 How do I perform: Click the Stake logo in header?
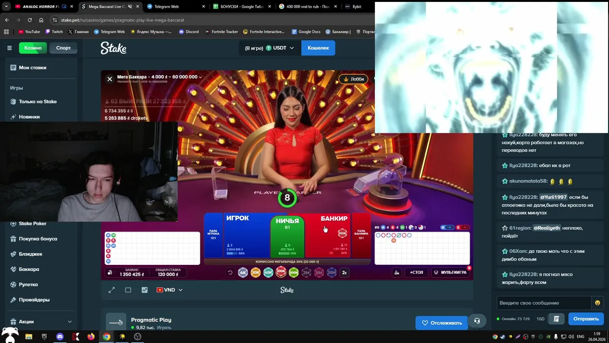tap(113, 48)
